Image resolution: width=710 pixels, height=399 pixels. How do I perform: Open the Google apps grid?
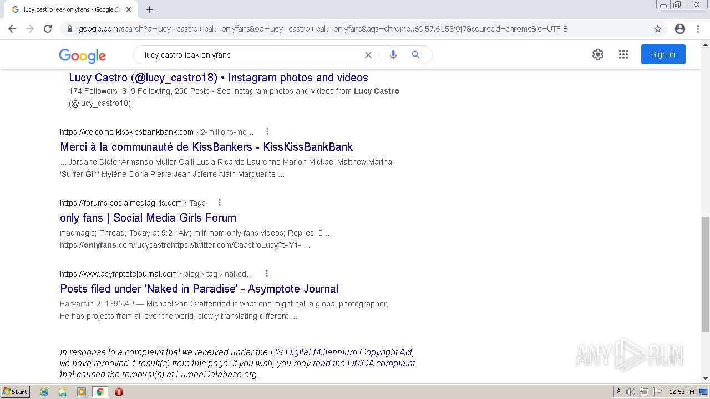coord(623,54)
